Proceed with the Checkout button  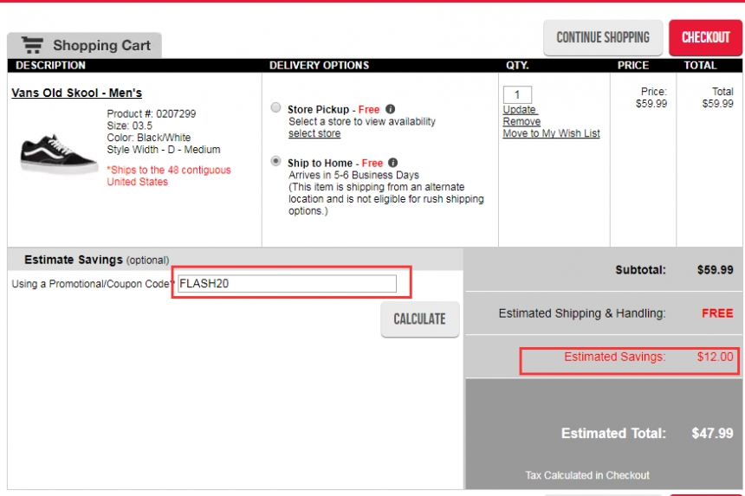coord(705,37)
